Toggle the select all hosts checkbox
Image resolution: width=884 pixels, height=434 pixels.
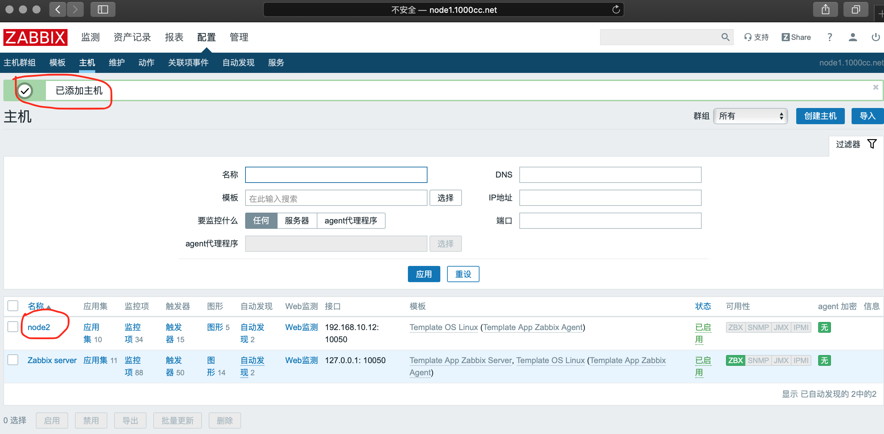pos(13,306)
